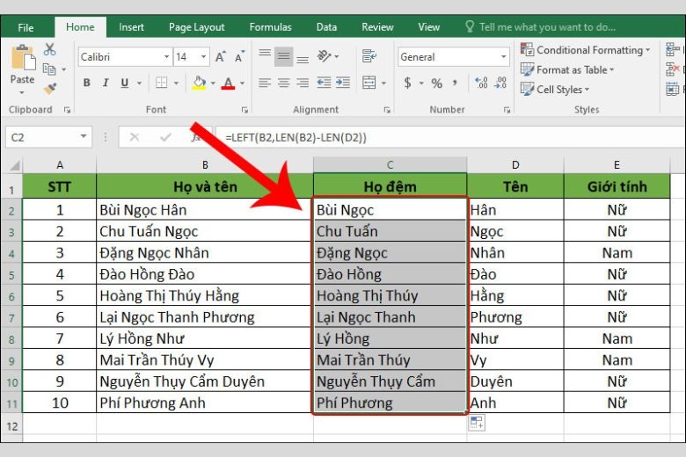Screen dimensions: 686x457
Task: Apply cell borders icon
Action: tap(162, 83)
